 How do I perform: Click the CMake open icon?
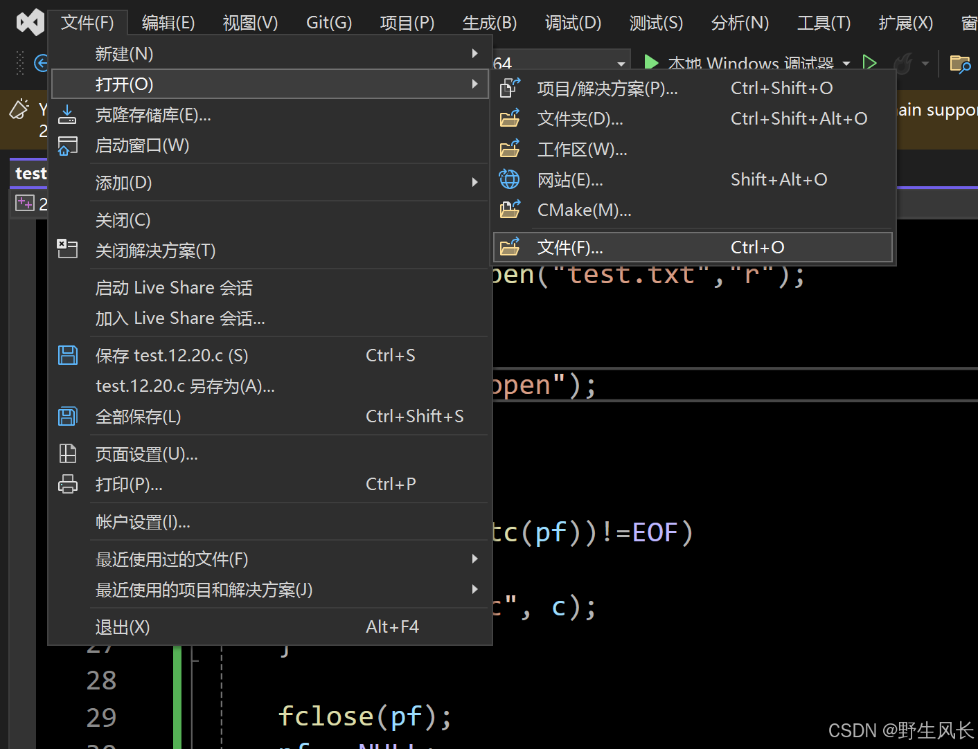coord(510,209)
